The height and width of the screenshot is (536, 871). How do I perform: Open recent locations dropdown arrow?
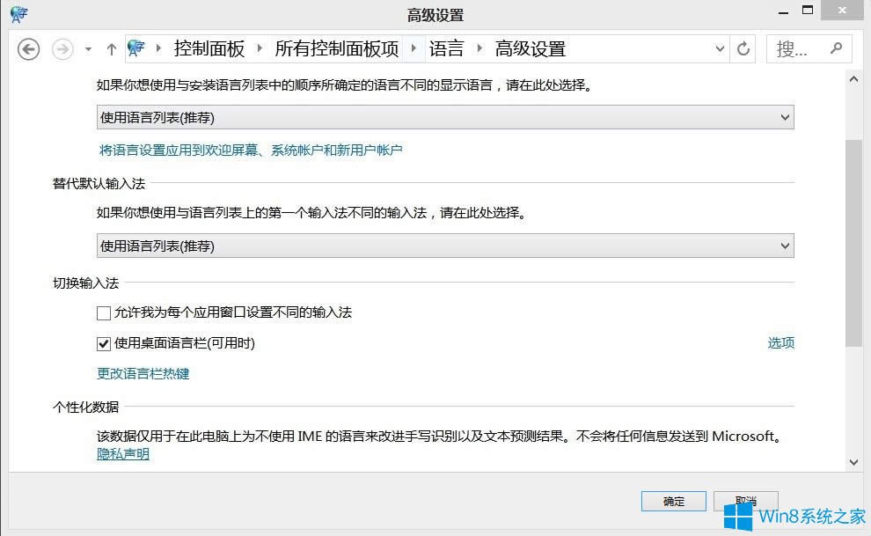coord(88,49)
